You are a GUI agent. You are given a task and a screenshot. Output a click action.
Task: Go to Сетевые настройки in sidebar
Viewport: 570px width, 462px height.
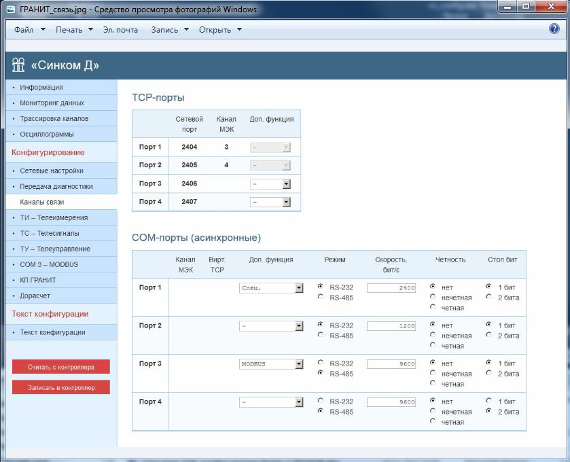pos(52,171)
